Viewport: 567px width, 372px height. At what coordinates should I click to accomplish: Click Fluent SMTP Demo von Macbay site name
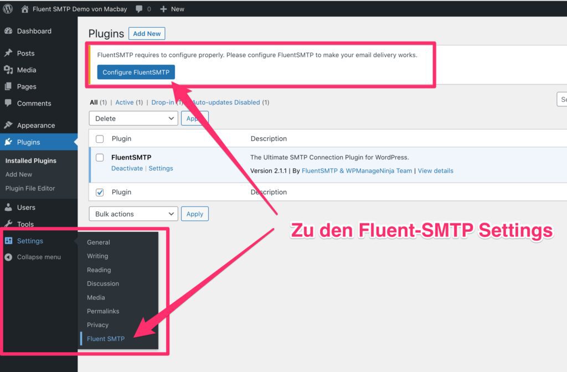(x=80, y=9)
